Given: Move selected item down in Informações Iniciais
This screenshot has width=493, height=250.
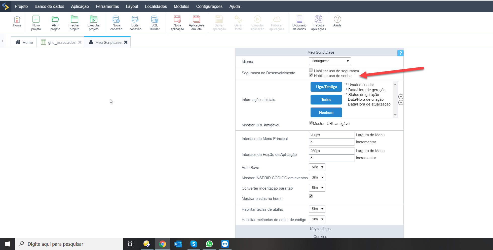Looking at the screenshot, I should pyautogui.click(x=401, y=102).
